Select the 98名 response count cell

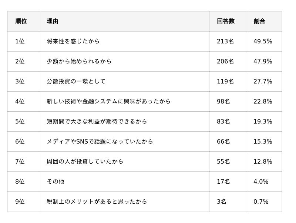tap(223, 101)
